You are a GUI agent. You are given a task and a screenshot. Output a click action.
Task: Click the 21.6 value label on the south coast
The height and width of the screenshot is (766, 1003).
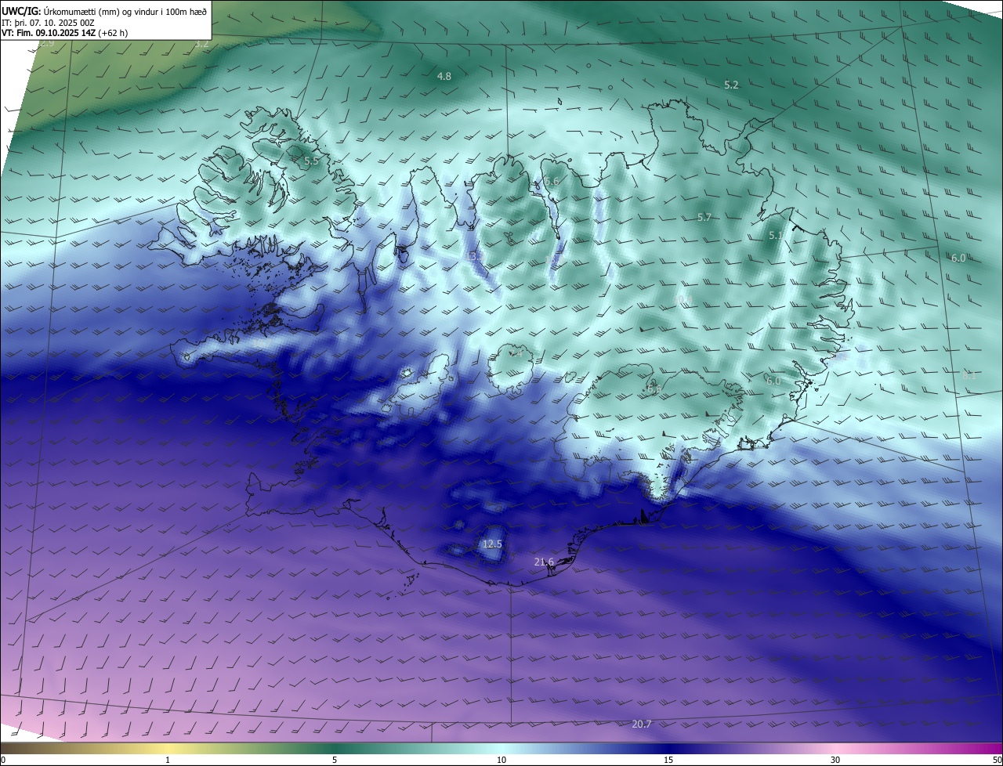click(x=544, y=562)
